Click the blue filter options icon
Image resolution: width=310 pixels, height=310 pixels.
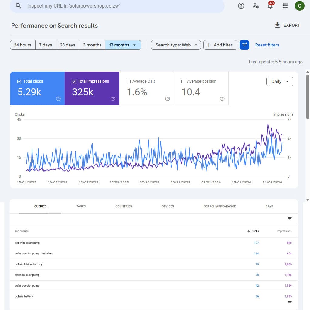[x=244, y=45]
